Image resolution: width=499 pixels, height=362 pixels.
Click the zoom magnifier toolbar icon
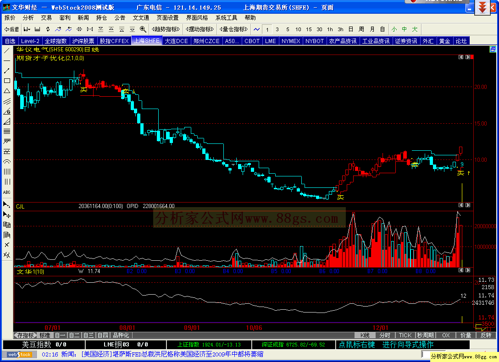[143, 29]
